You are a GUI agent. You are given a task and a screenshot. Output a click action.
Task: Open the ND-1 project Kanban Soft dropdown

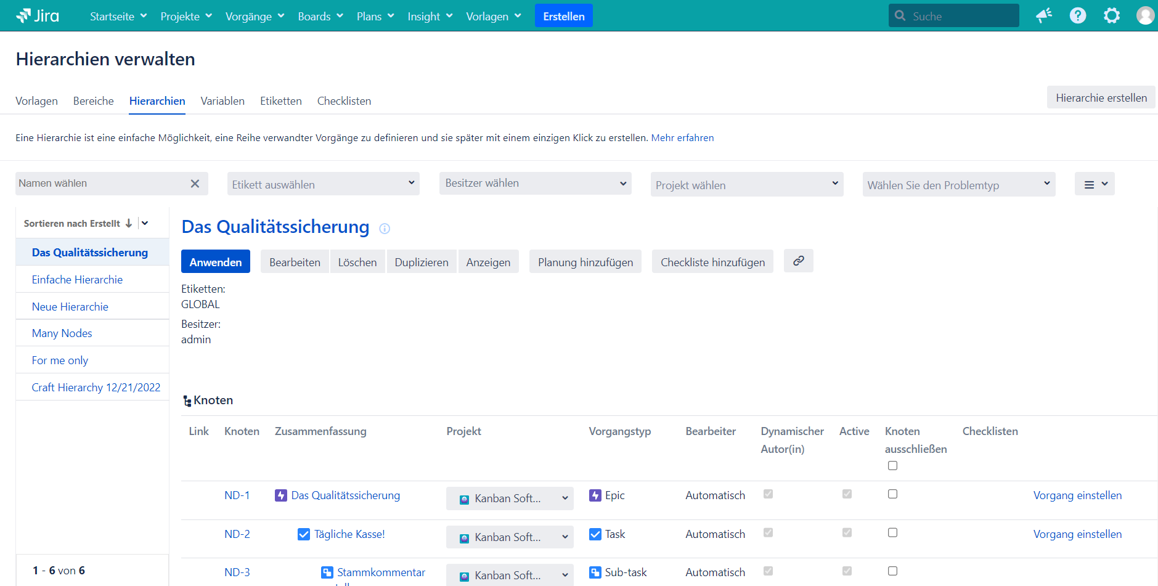509,499
